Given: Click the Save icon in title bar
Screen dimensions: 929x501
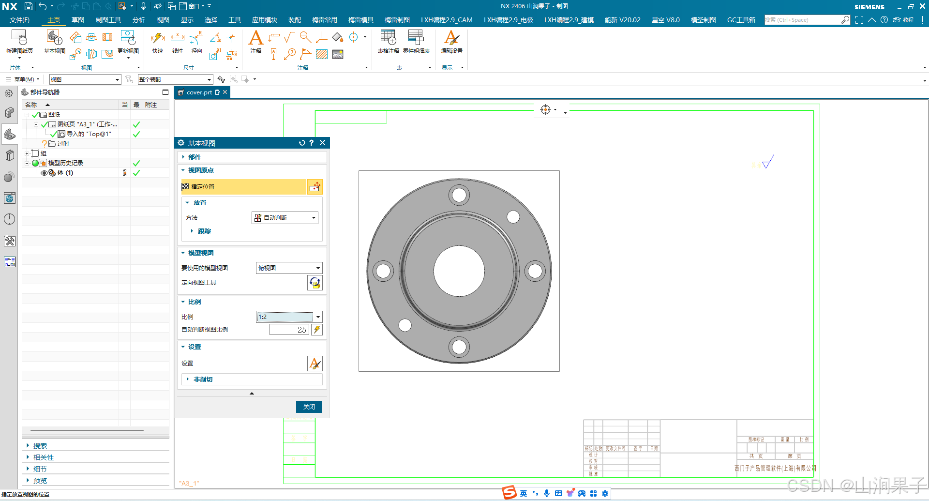Looking at the screenshot, I should [x=29, y=6].
